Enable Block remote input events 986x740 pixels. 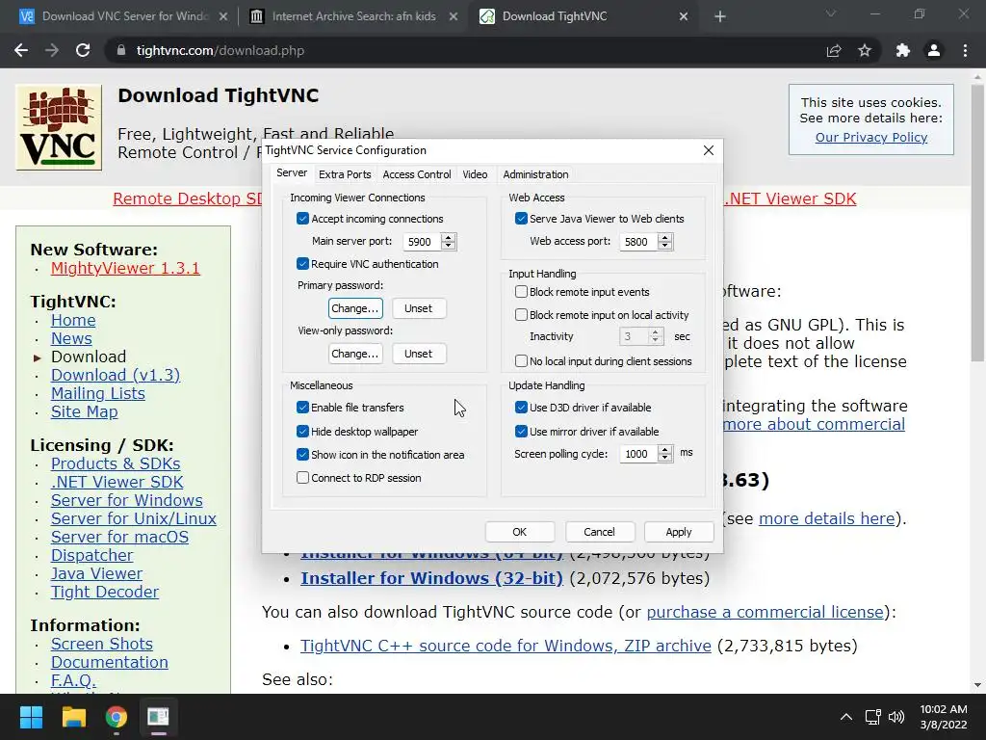click(521, 291)
